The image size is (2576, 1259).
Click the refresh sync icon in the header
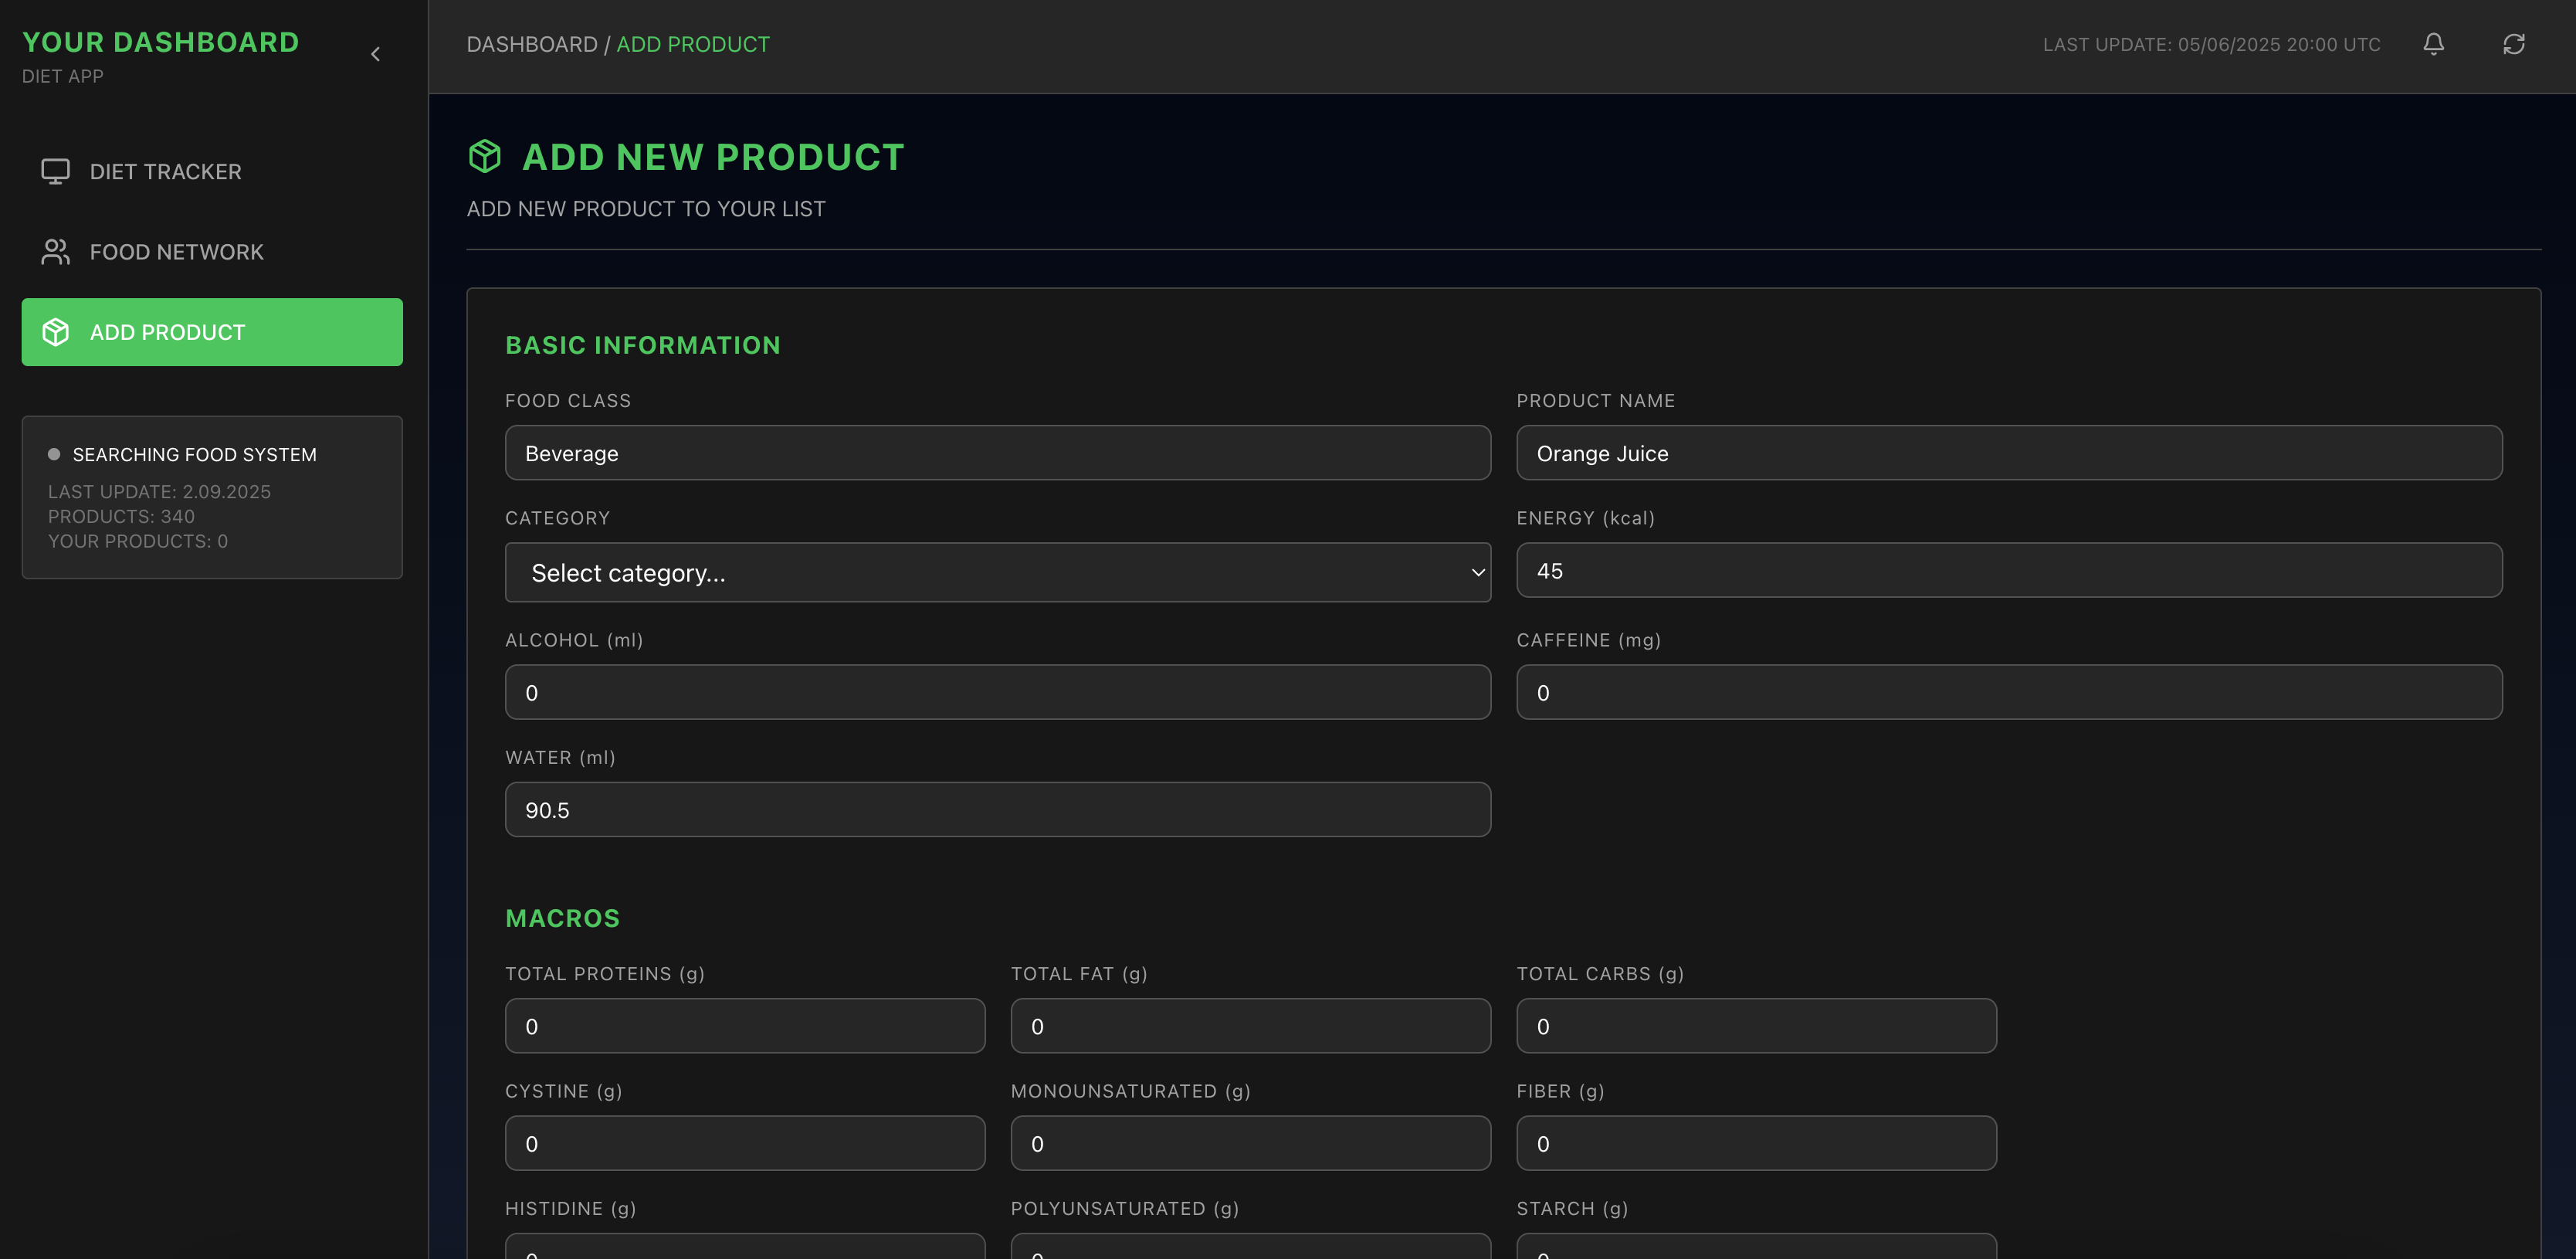2514,44
